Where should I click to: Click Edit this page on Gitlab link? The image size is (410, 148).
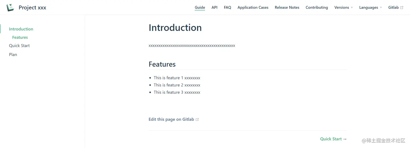tap(171, 119)
